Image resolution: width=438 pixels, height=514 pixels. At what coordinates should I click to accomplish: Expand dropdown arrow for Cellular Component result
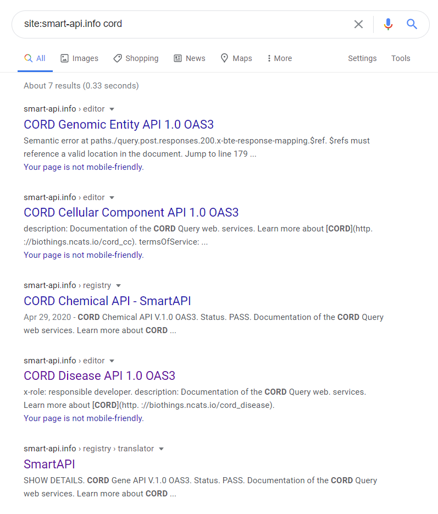(x=112, y=198)
